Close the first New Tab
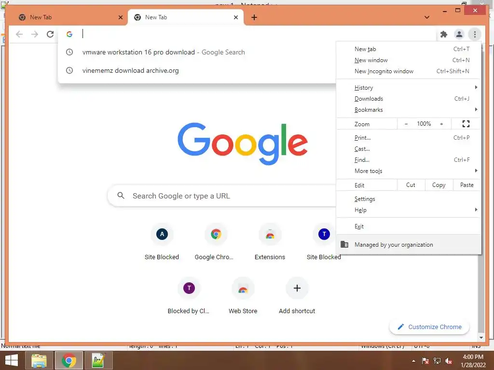This screenshot has height=370, width=494. tap(120, 17)
